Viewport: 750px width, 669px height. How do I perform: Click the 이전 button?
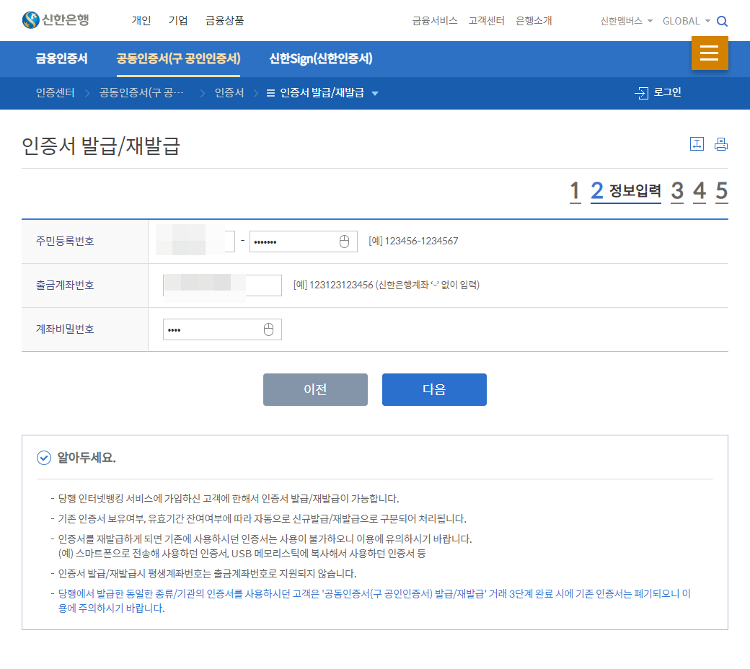315,389
